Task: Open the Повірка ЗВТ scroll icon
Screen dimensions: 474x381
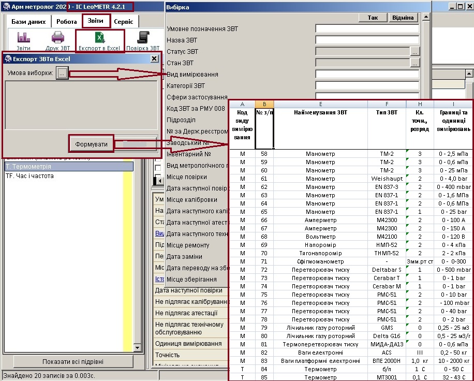Action: point(143,38)
